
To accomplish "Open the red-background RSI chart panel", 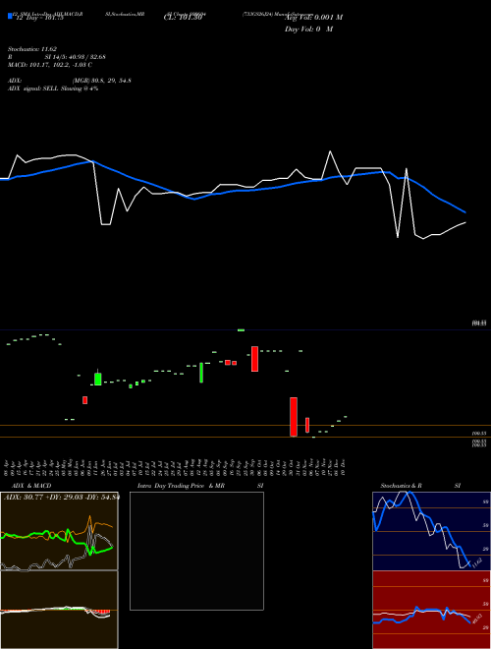I will click(x=431, y=610).
